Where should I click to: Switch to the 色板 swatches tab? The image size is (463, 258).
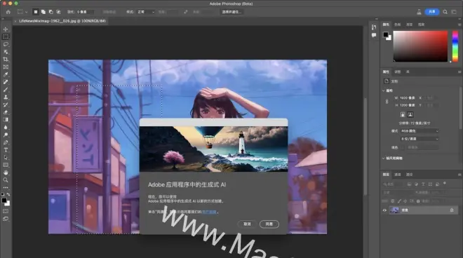398,25
